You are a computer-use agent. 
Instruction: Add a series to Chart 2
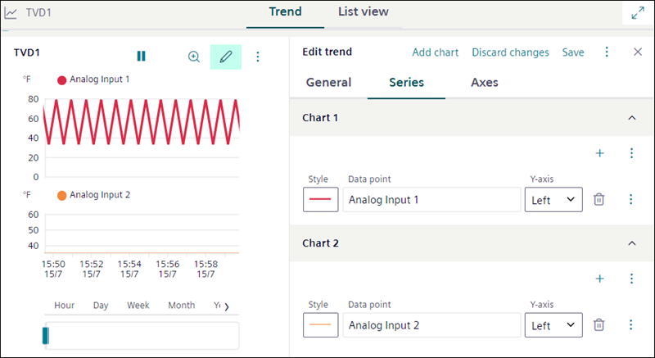[599, 279]
